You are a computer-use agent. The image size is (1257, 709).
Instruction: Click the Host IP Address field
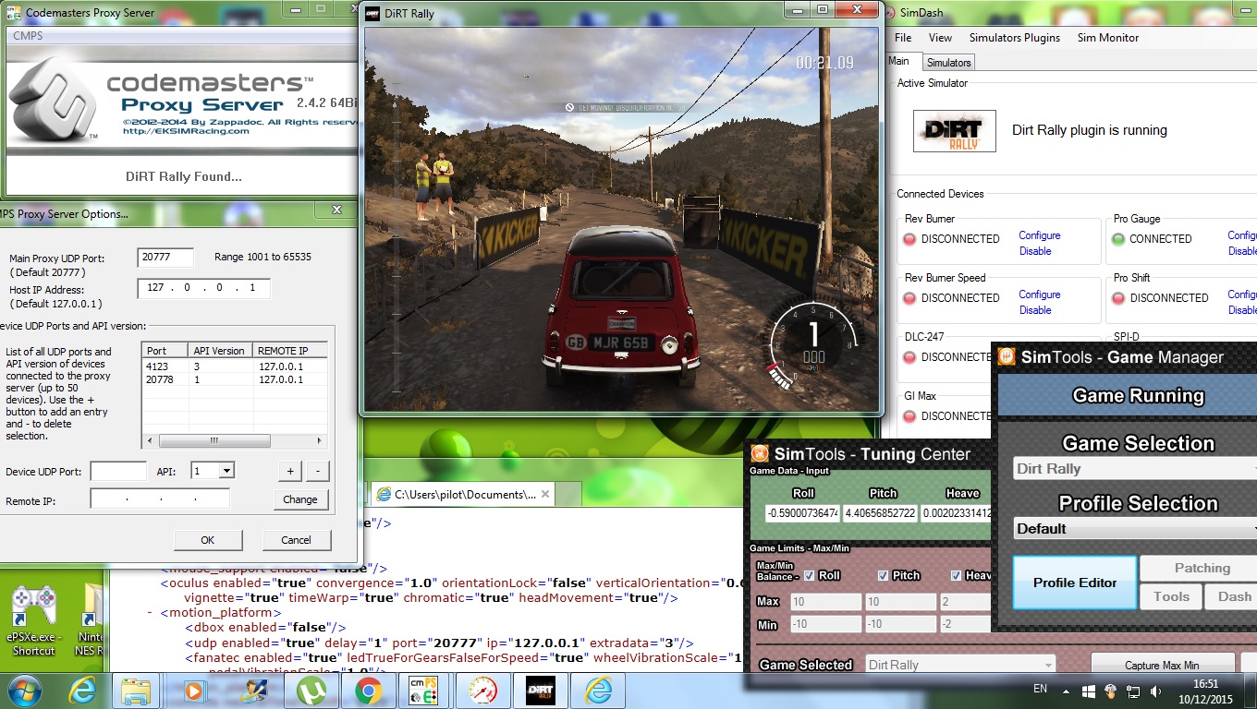(204, 288)
